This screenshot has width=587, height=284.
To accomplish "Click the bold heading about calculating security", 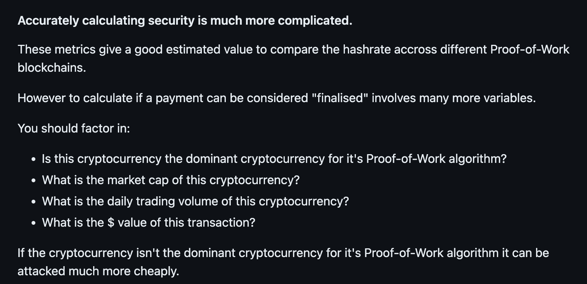I will (x=185, y=21).
